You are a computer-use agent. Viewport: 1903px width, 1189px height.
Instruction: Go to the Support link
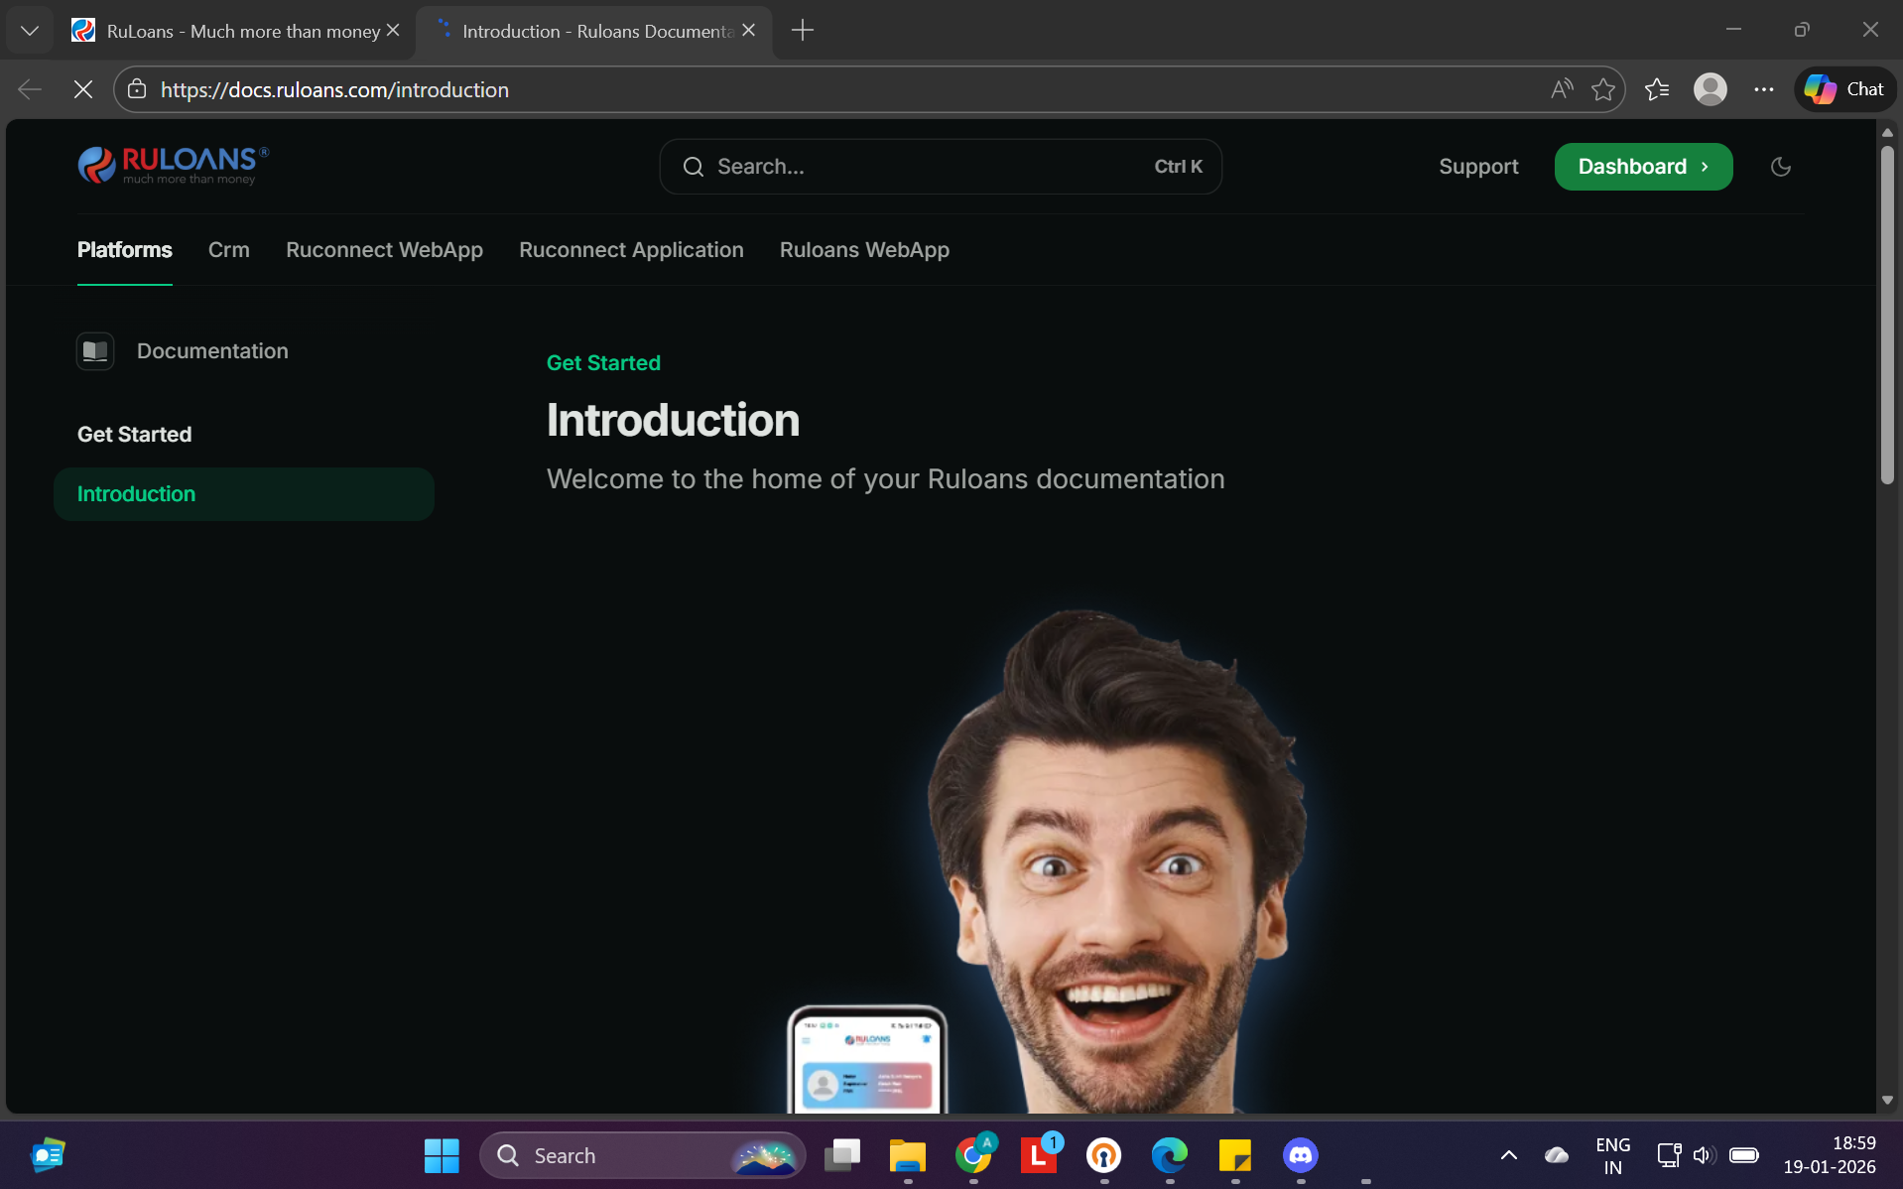(1477, 167)
